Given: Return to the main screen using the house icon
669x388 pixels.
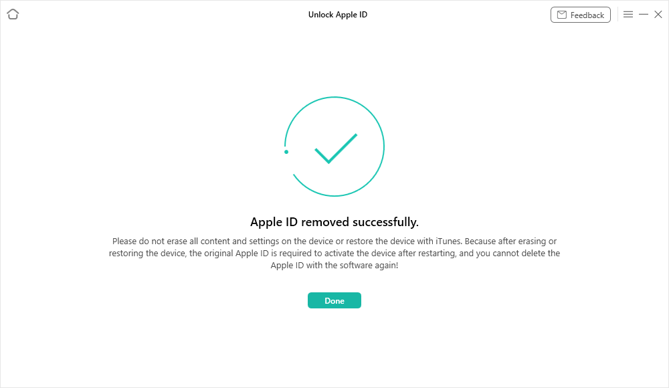Looking at the screenshot, I should click(x=13, y=14).
